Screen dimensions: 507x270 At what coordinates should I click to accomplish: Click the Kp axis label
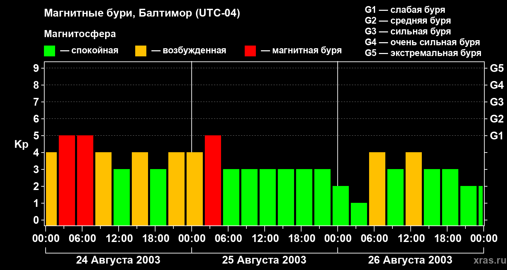tap(22, 145)
